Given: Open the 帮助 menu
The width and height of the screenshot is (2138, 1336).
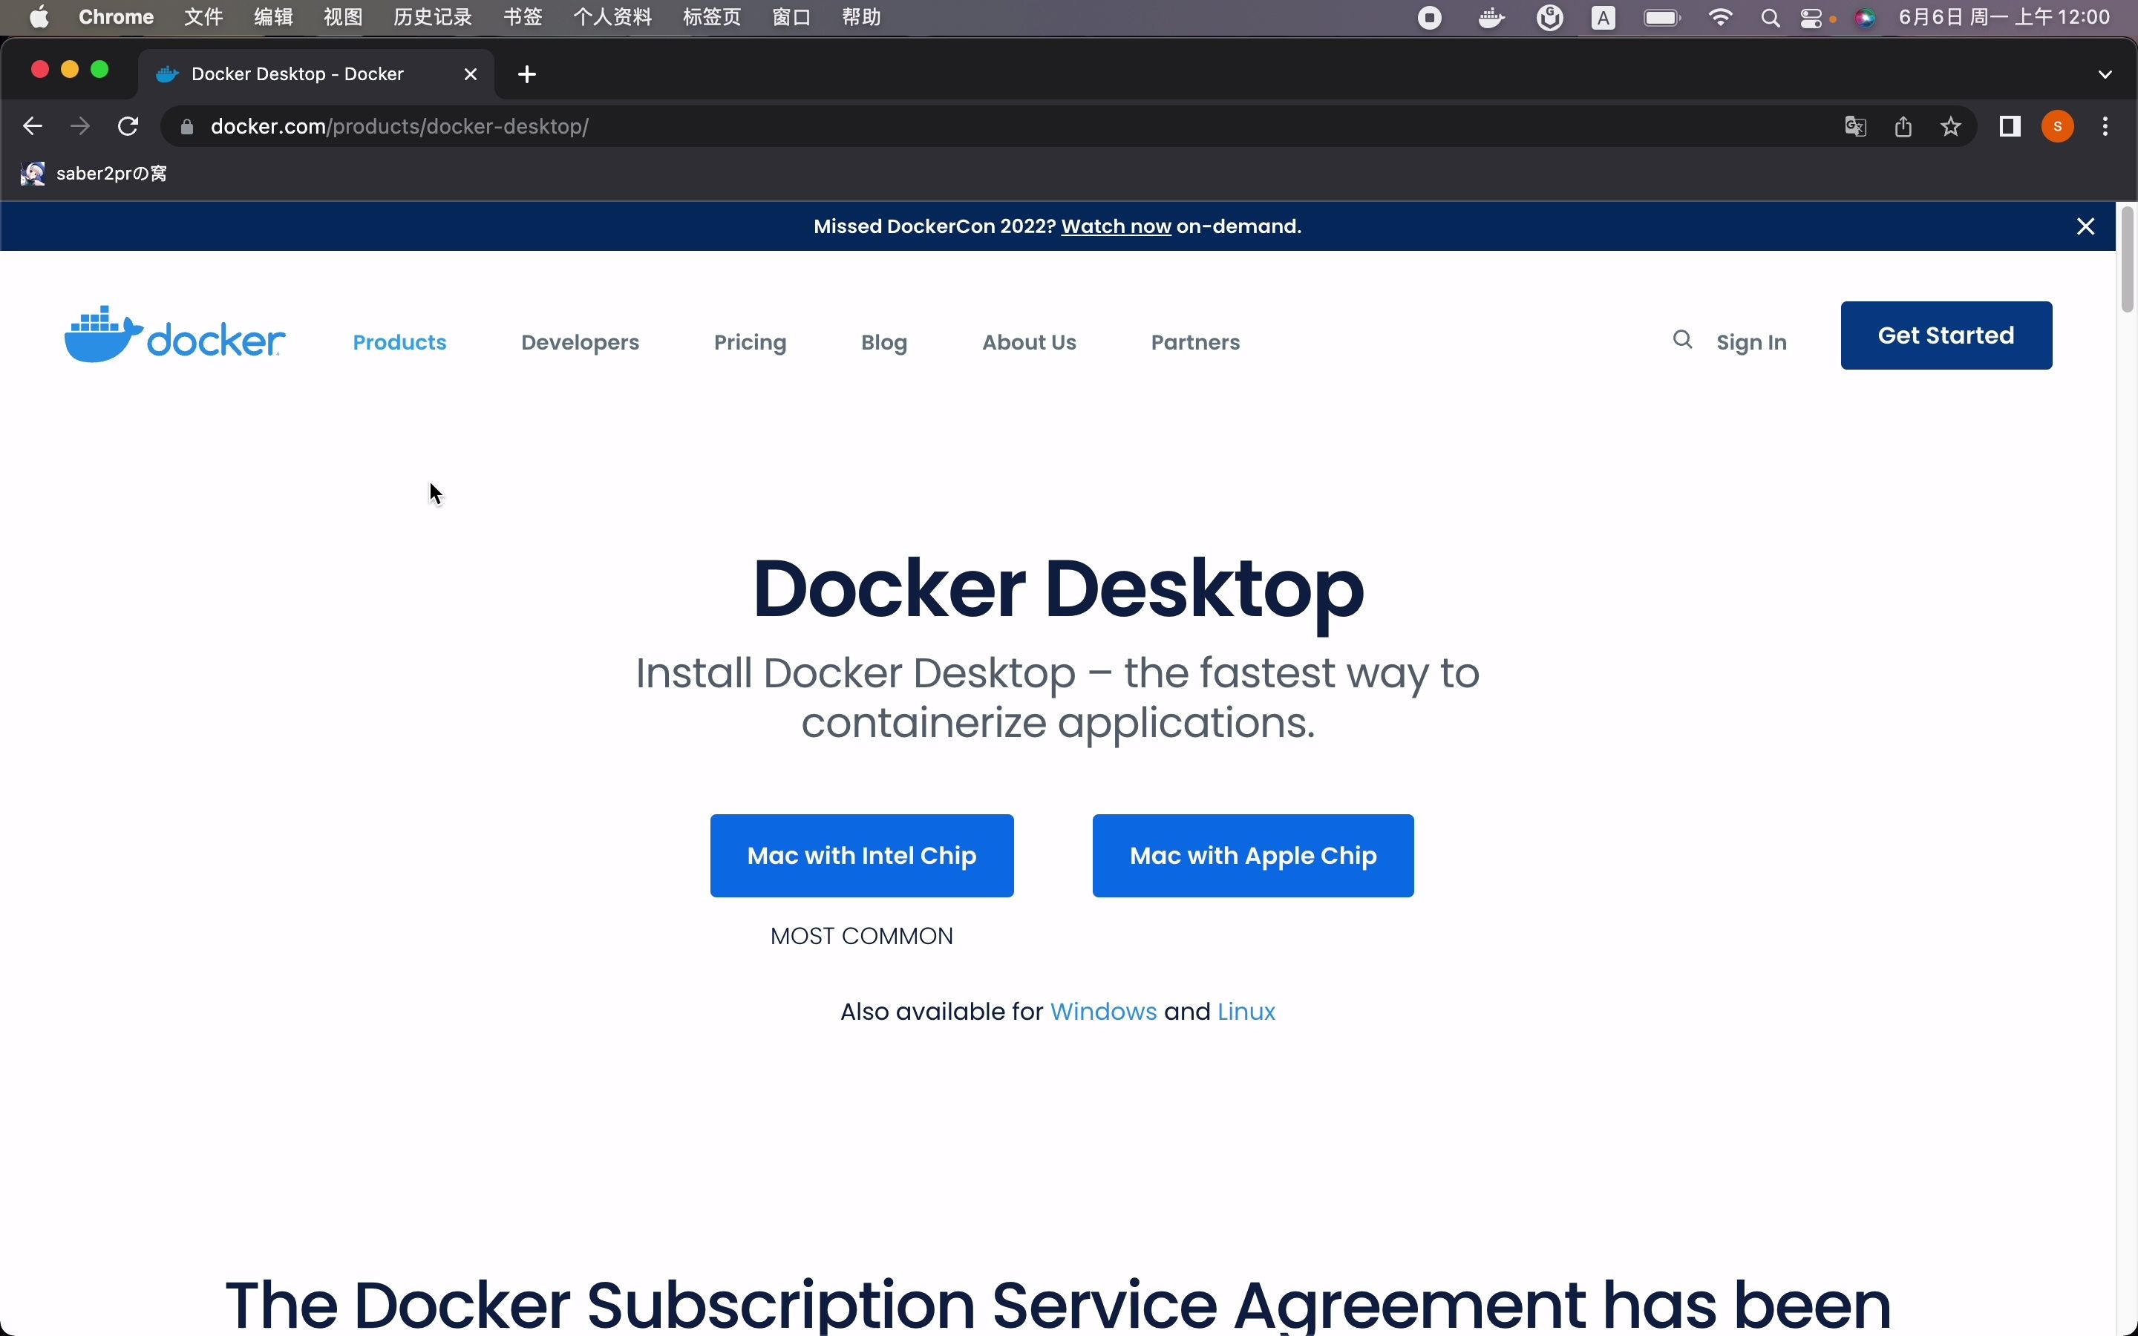Looking at the screenshot, I should pyautogui.click(x=861, y=17).
